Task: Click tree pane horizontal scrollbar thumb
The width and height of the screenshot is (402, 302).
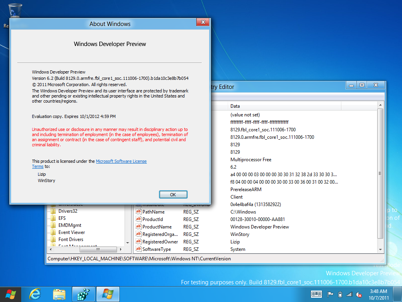Action: click(98, 249)
